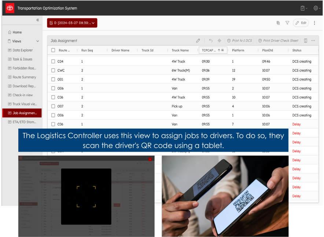Click the "6W Truck(M)" cell in CWC row

[x=181, y=70]
